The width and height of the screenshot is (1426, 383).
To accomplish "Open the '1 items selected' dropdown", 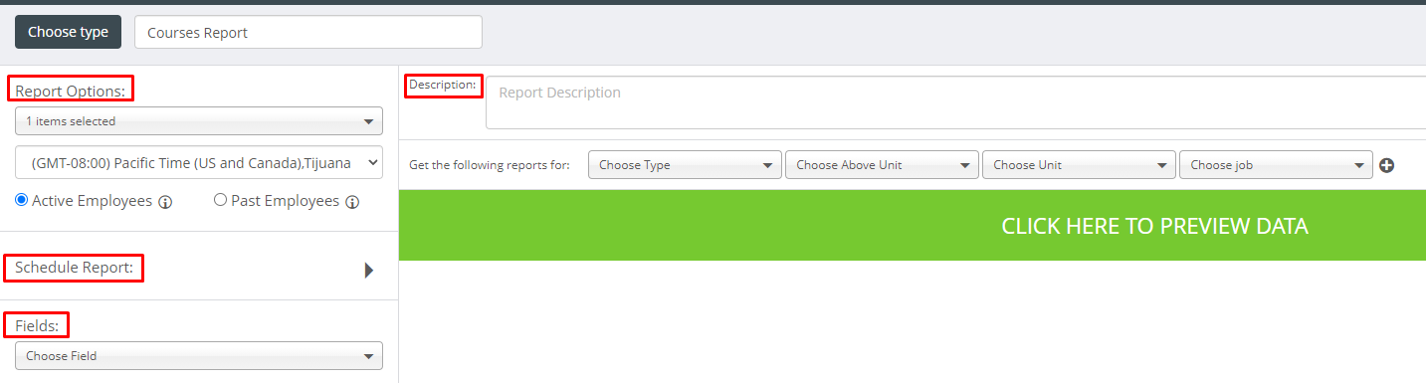I will [199, 121].
